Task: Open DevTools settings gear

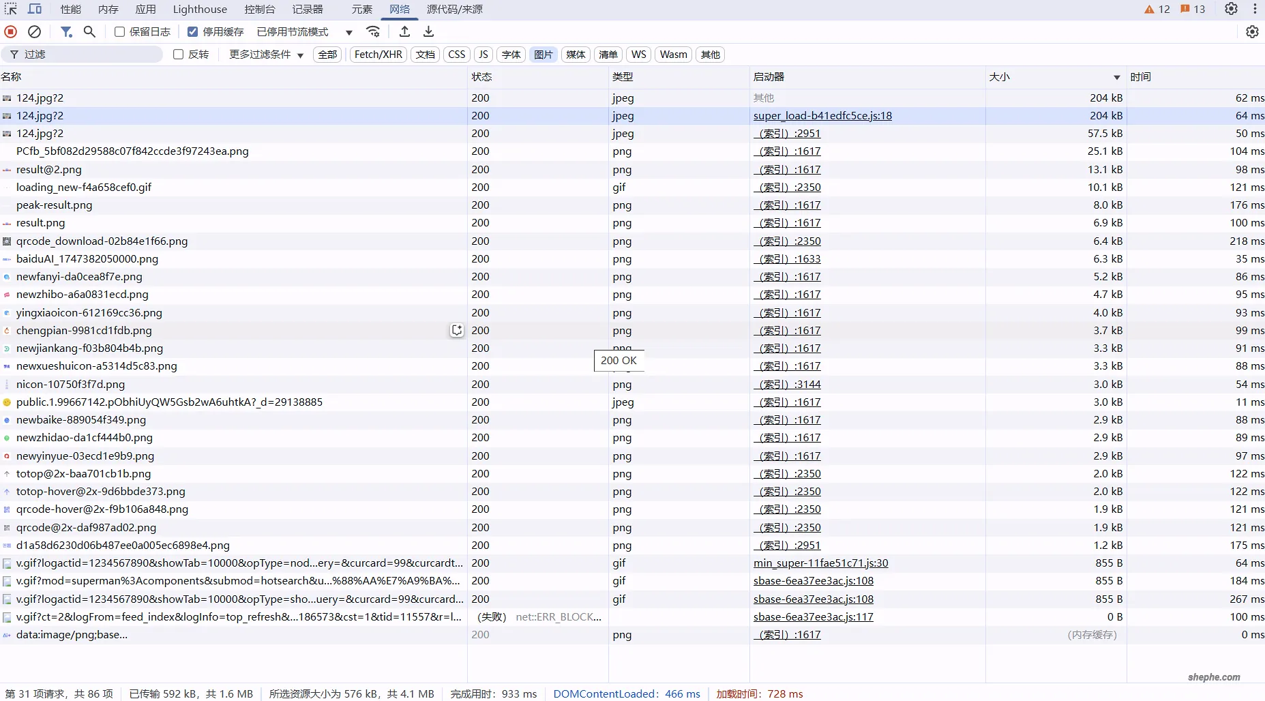Action: [1232, 9]
